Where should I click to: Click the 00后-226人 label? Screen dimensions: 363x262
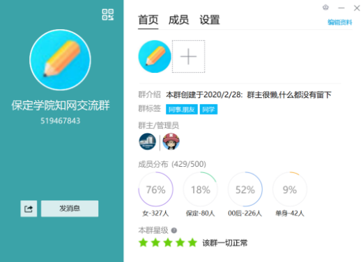click(x=245, y=213)
